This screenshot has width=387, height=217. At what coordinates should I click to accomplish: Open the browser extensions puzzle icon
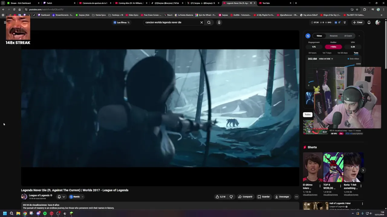coord(365,9)
